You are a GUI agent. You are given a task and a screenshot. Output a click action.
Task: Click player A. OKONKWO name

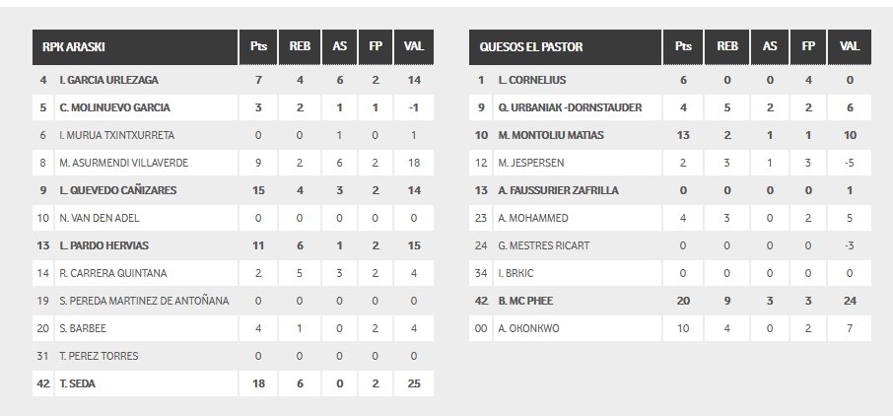click(x=528, y=329)
